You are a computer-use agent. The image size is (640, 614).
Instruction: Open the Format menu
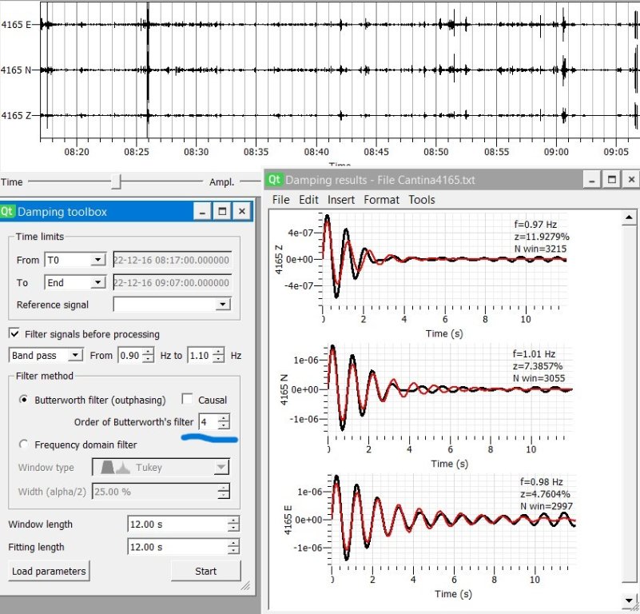[383, 200]
